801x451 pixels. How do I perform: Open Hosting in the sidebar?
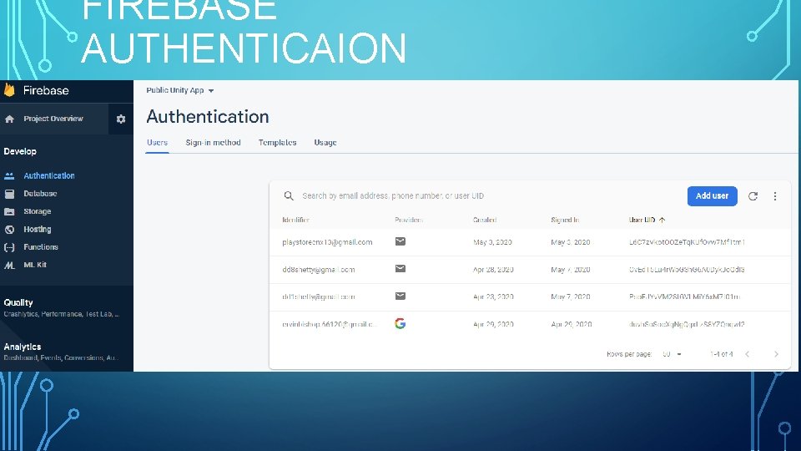[x=38, y=230]
